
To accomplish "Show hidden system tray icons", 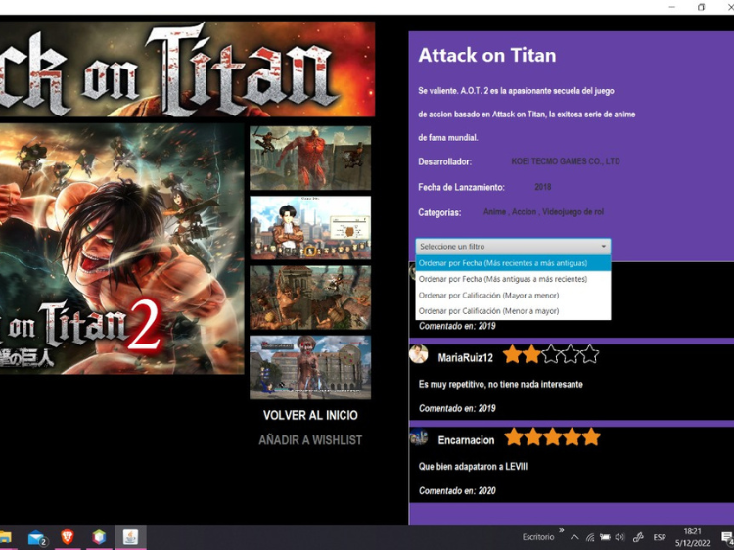I will click(x=574, y=538).
